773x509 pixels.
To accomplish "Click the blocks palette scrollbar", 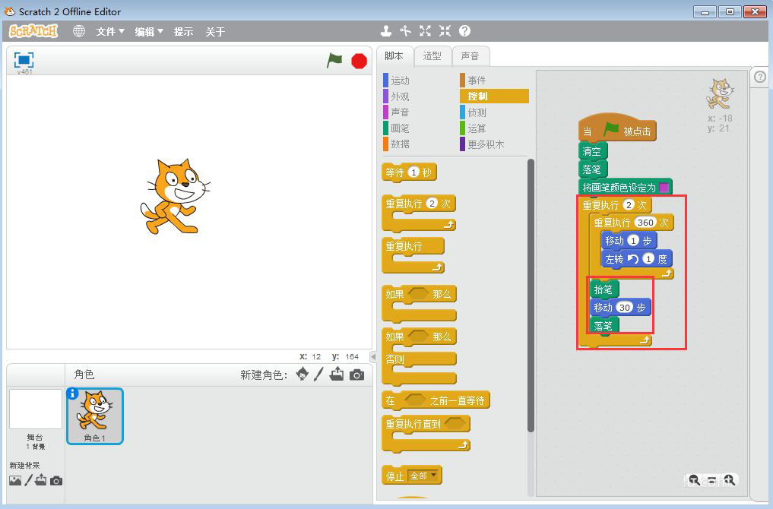I will pyautogui.click(x=531, y=296).
